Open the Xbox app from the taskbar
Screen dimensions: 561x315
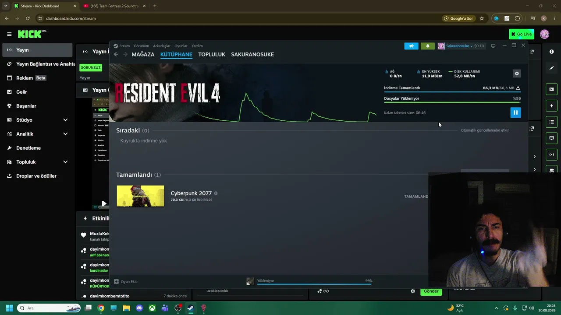[152, 308]
